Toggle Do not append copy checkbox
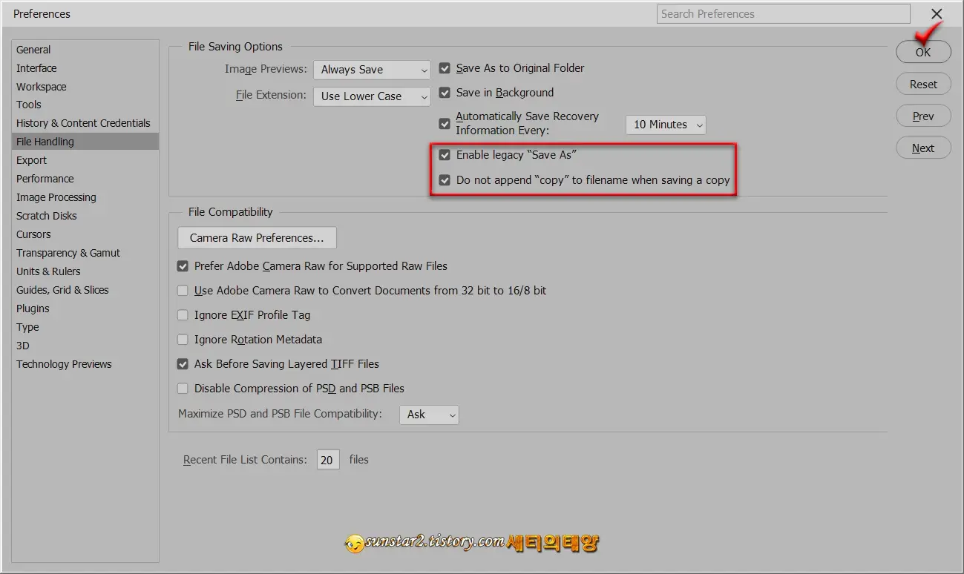The image size is (964, 574). [445, 179]
